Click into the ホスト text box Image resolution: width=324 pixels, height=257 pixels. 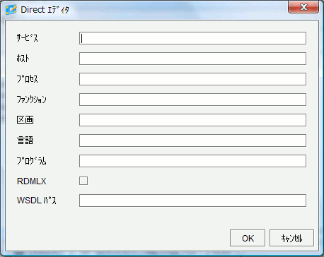pyautogui.click(x=192, y=59)
